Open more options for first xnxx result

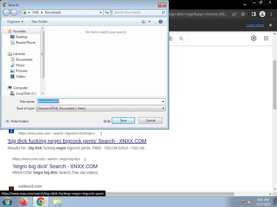tap(101, 134)
